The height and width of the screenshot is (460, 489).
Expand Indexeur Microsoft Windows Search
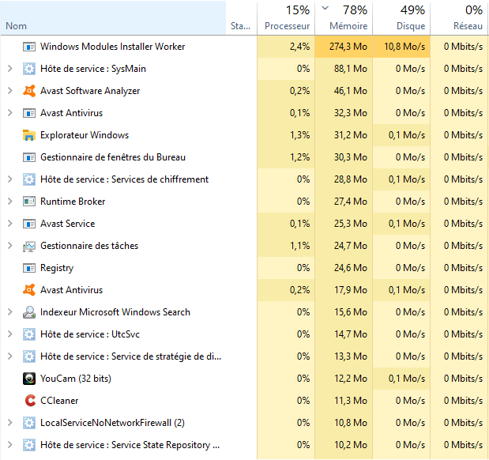click(x=10, y=312)
